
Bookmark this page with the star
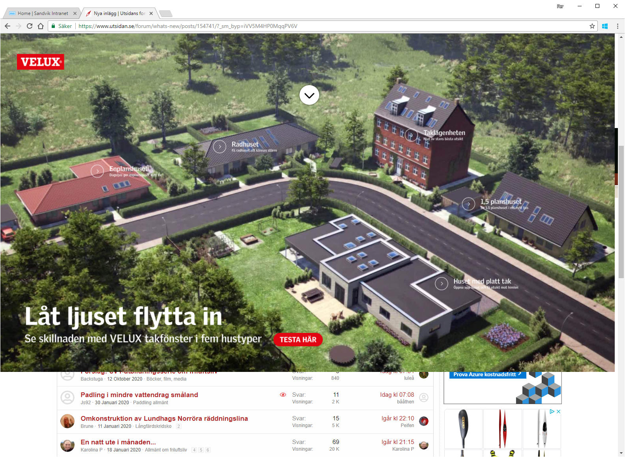[592, 26]
